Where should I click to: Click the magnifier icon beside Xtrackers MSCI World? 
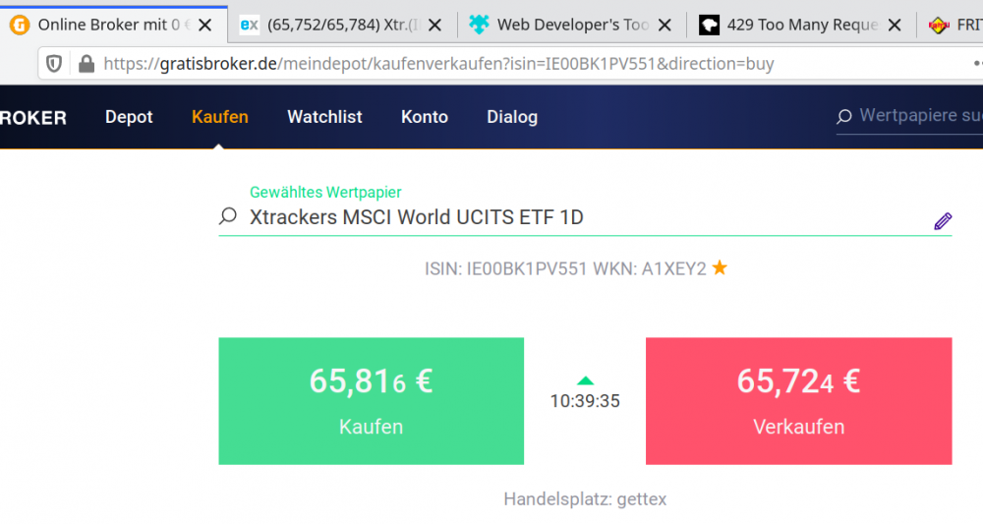(x=228, y=216)
